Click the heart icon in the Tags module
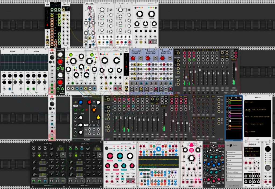 tap(231, 145)
